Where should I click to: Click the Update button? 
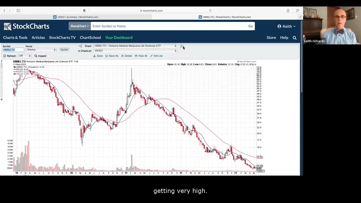tap(64, 50)
